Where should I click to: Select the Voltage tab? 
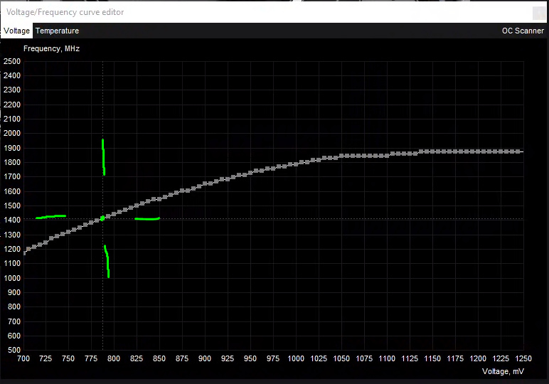pos(17,31)
